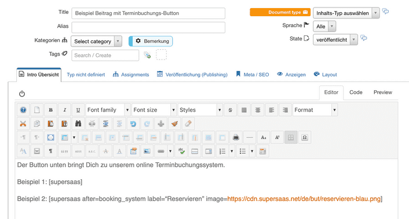Open the Font size dropdown
This screenshot has height=219, width=409.
[154, 110]
